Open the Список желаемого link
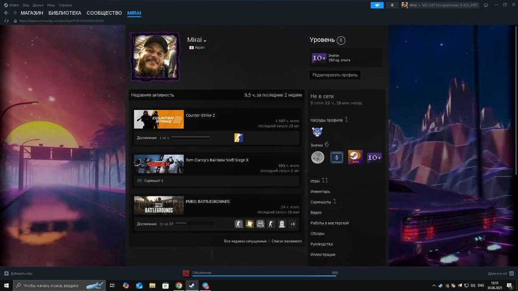Viewport: 518px width, 291px height. point(286,241)
